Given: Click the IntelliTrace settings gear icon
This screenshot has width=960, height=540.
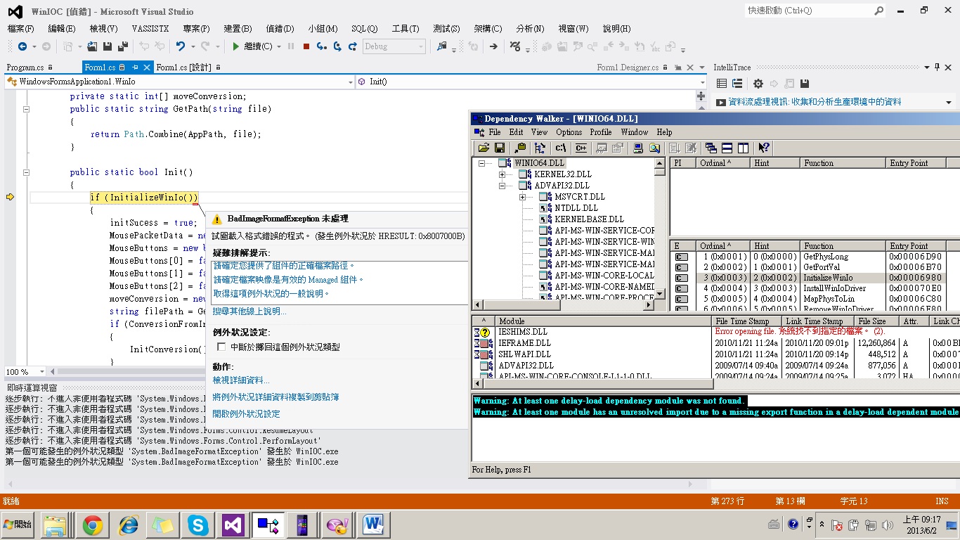Looking at the screenshot, I should click(x=758, y=84).
